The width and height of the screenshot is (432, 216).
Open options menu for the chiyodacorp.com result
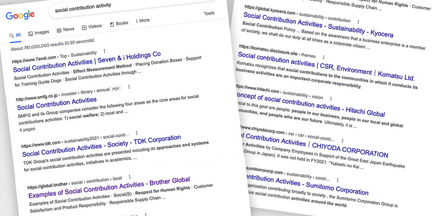tap(342, 140)
